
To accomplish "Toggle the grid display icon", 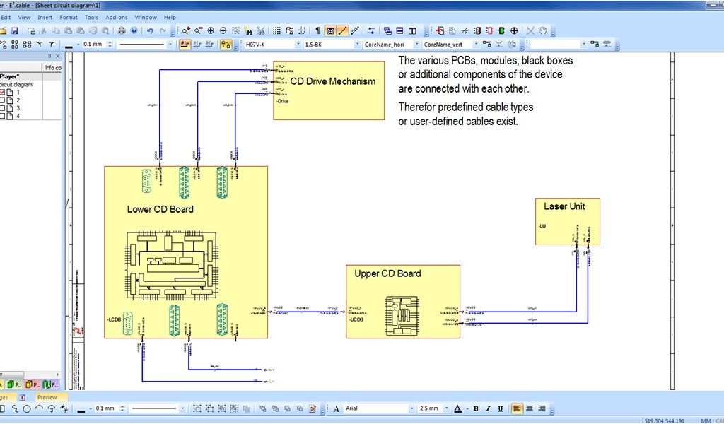I will point(276,30).
